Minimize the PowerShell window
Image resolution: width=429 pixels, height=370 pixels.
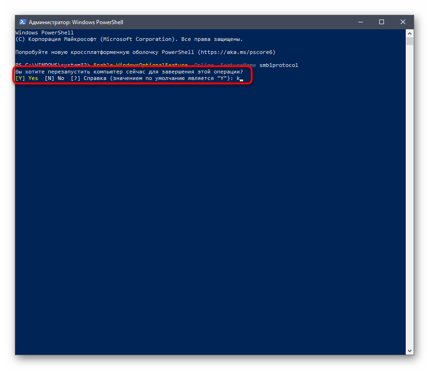pos(361,22)
